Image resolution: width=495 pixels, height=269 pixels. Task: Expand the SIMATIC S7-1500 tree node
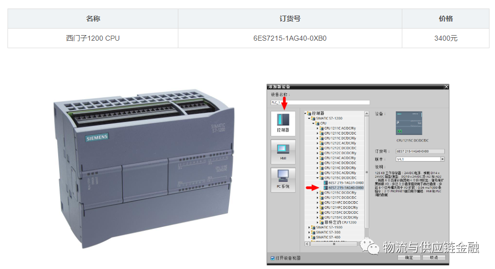(309, 227)
